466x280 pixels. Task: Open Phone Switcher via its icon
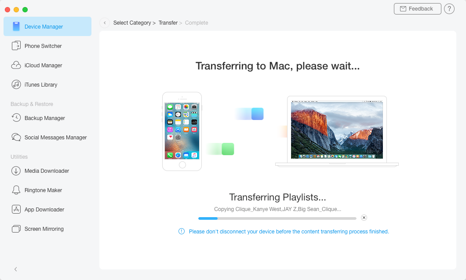[x=16, y=46]
